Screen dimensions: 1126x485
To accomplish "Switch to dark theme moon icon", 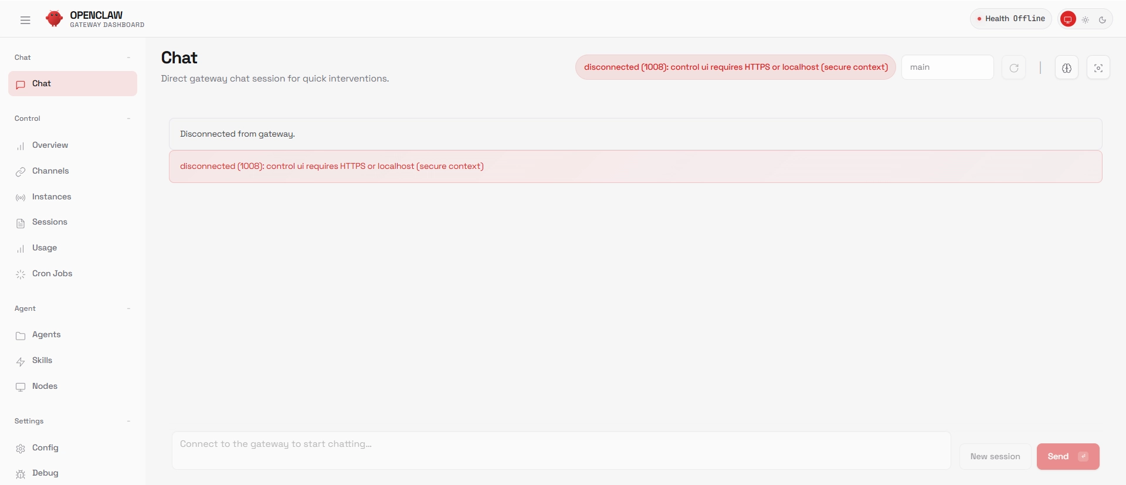I will 1103,19.
